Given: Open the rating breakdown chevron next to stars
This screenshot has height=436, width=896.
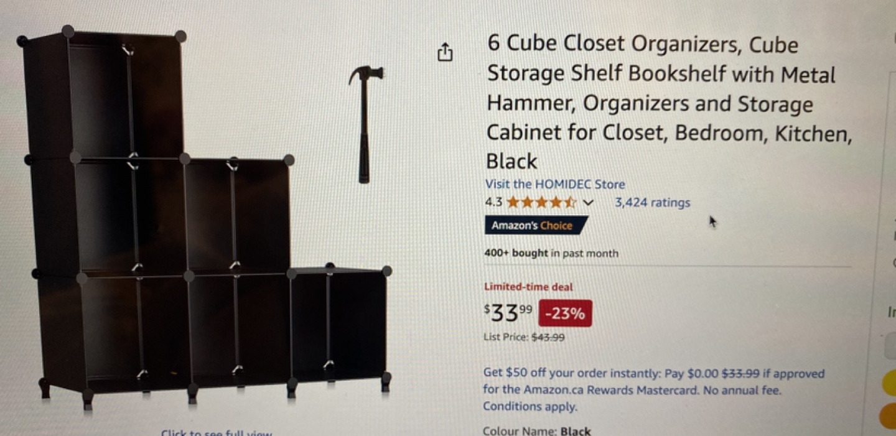Looking at the screenshot, I should tap(588, 203).
